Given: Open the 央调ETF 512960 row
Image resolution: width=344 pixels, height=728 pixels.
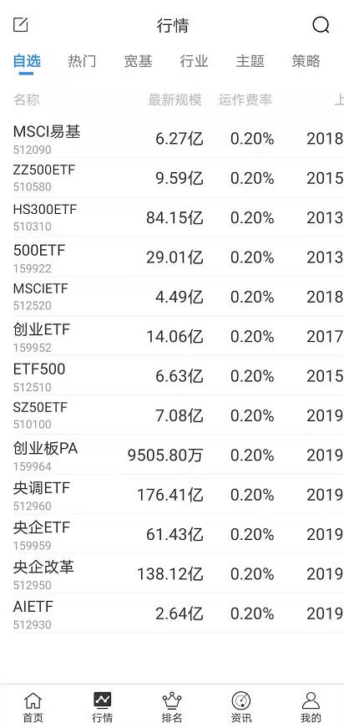Looking at the screenshot, I should click(172, 495).
